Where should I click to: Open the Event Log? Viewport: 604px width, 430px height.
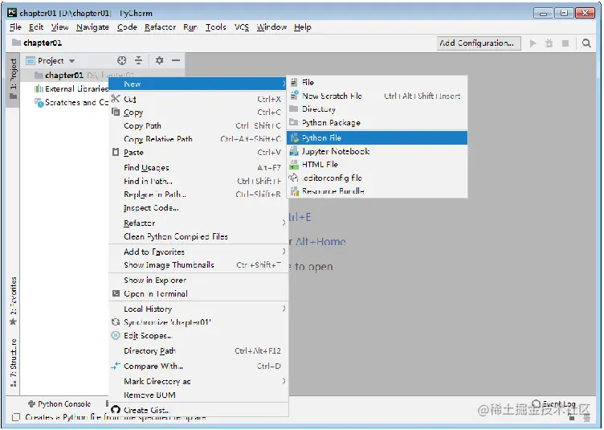point(554,403)
